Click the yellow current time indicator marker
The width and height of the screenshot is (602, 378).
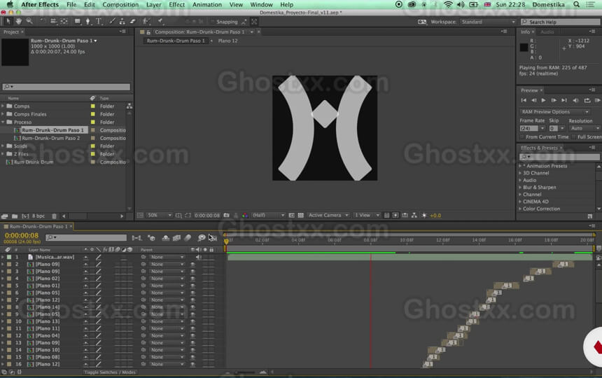pos(226,241)
